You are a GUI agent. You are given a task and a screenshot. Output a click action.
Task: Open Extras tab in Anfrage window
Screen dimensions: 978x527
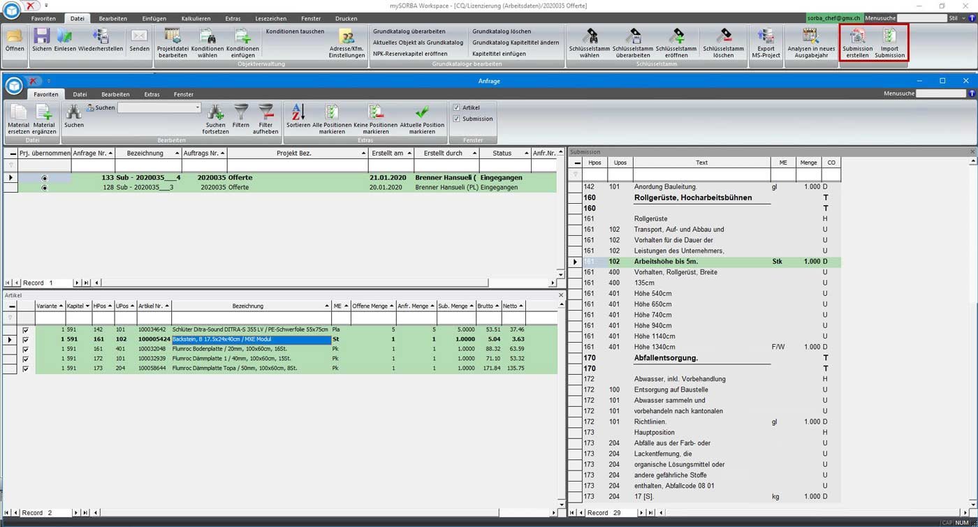coord(152,94)
